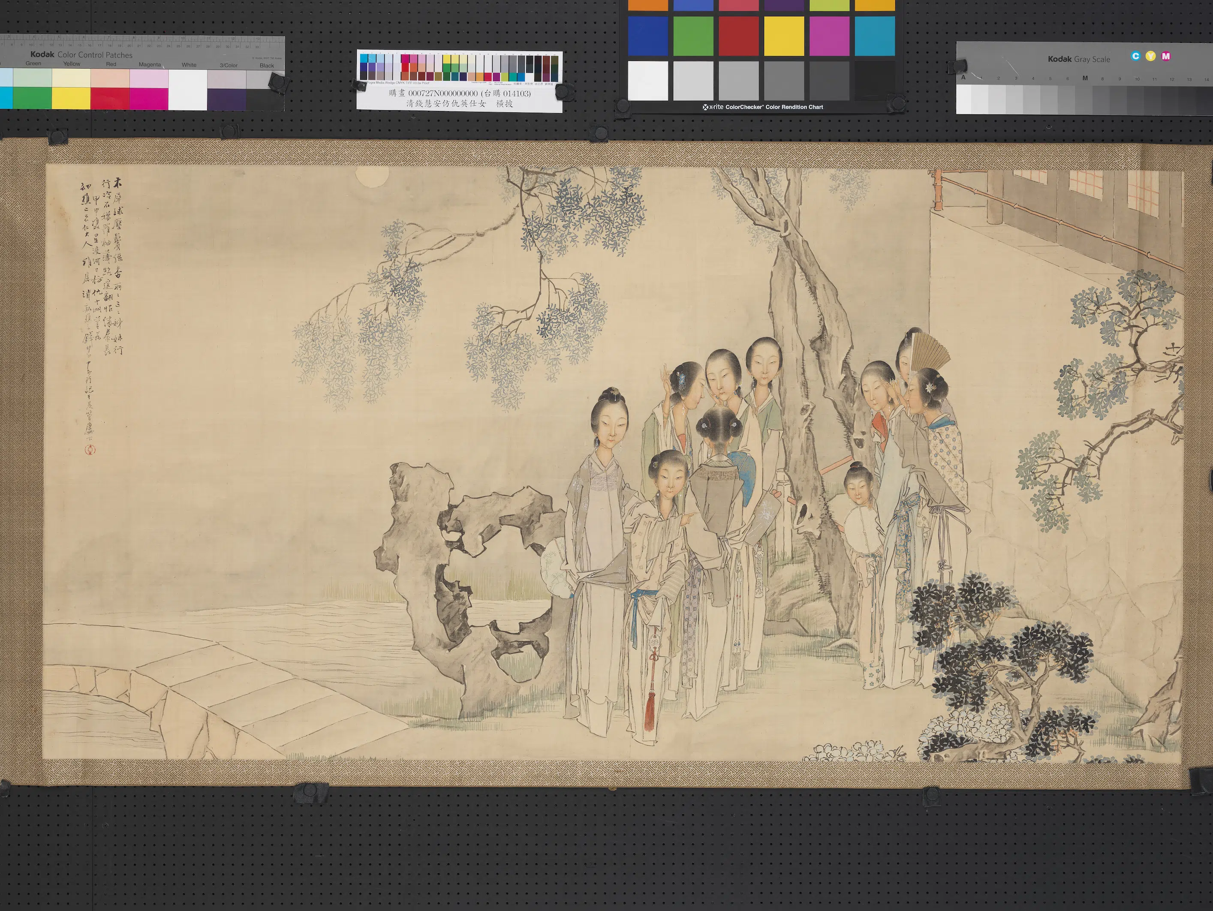Select the yellow Y circle on Gray Scale
Screen dimensions: 1213x911
[x=1150, y=56]
